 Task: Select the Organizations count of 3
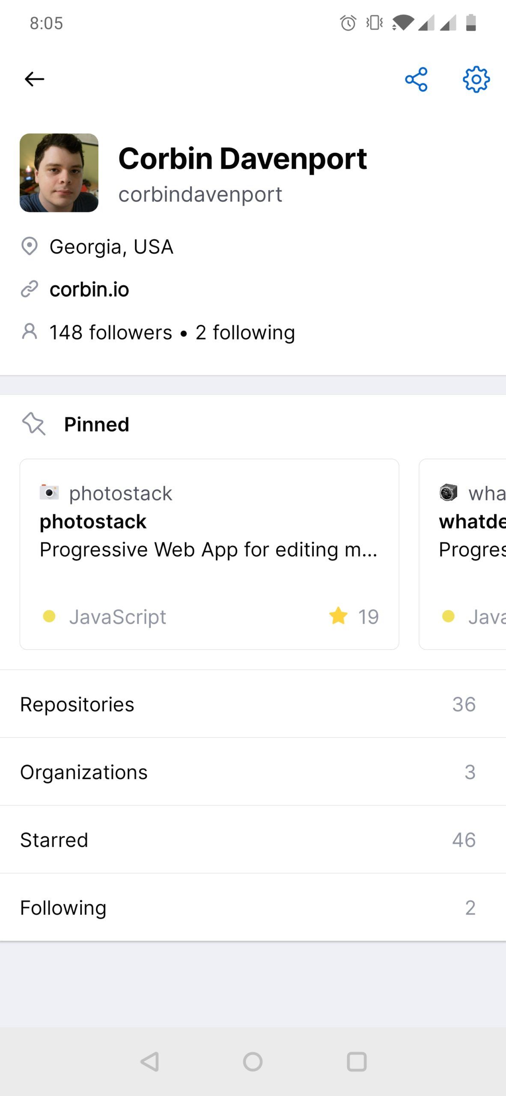[470, 772]
